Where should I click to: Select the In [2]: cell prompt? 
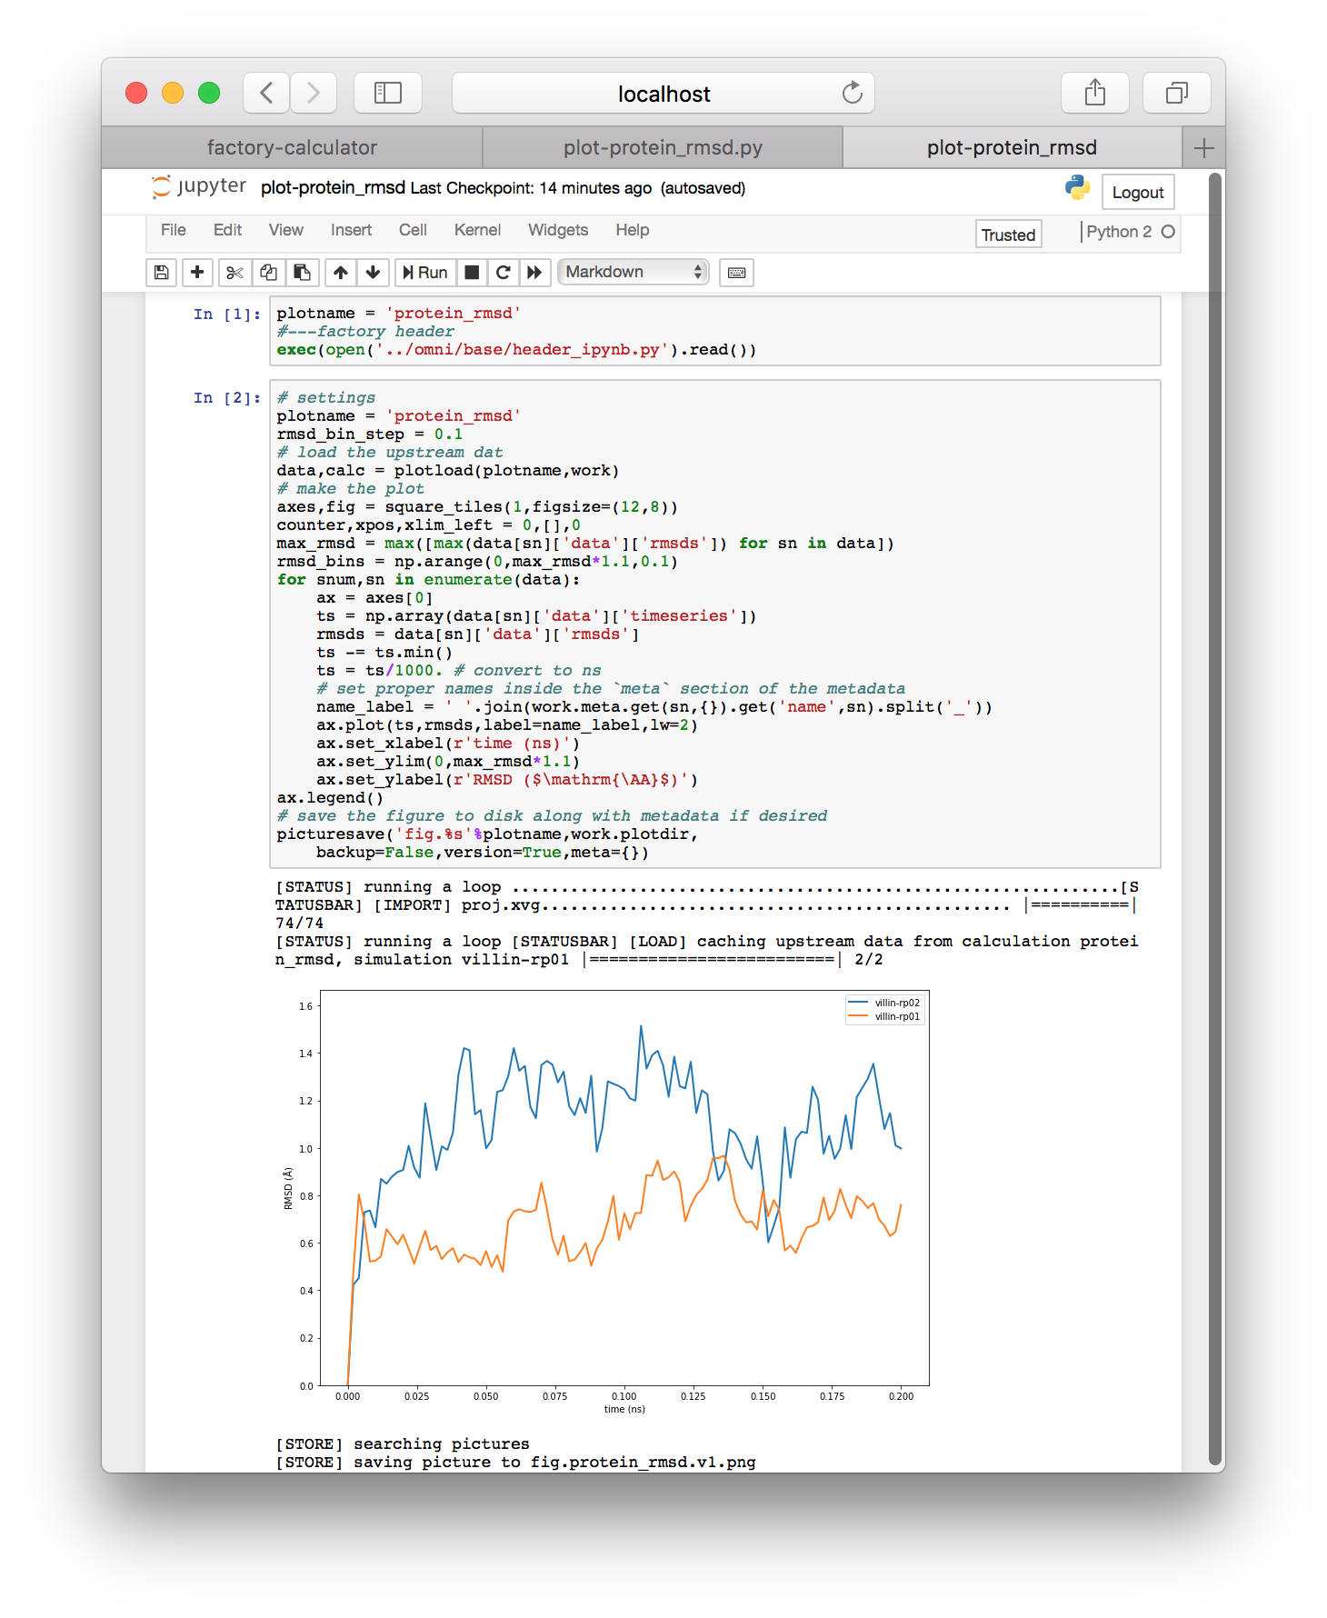point(227,398)
